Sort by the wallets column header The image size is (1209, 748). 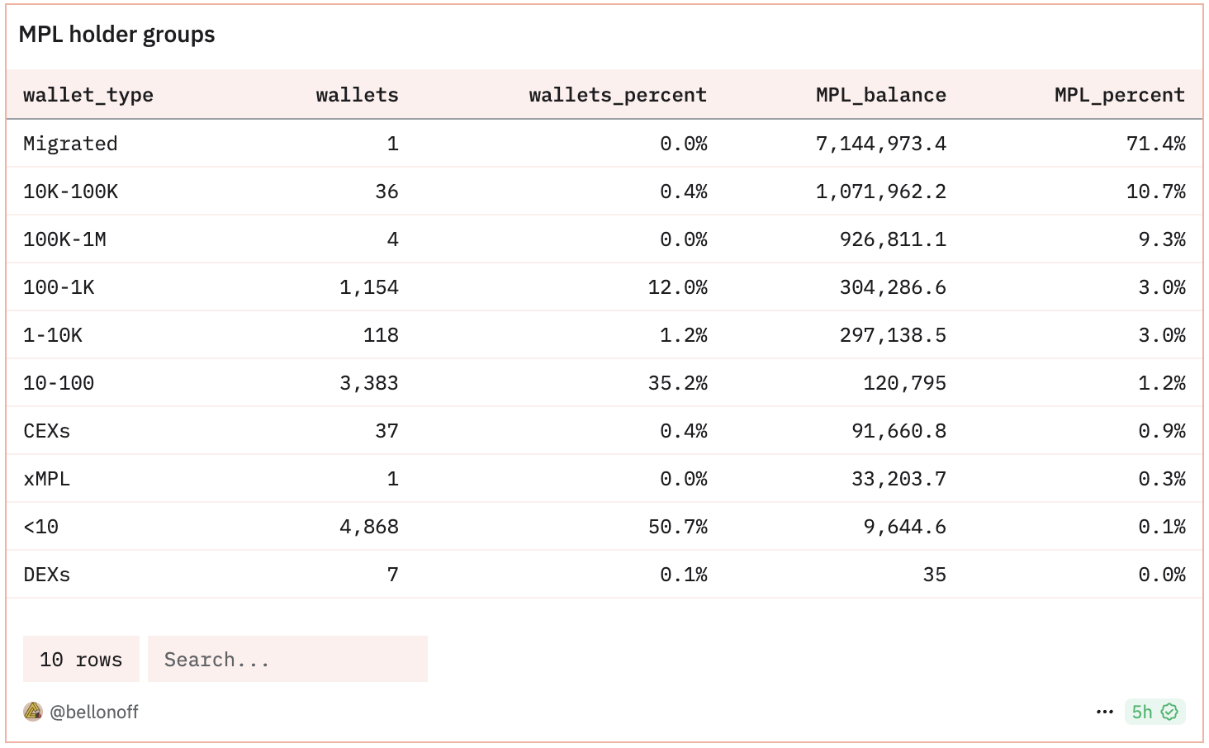pyautogui.click(x=357, y=95)
